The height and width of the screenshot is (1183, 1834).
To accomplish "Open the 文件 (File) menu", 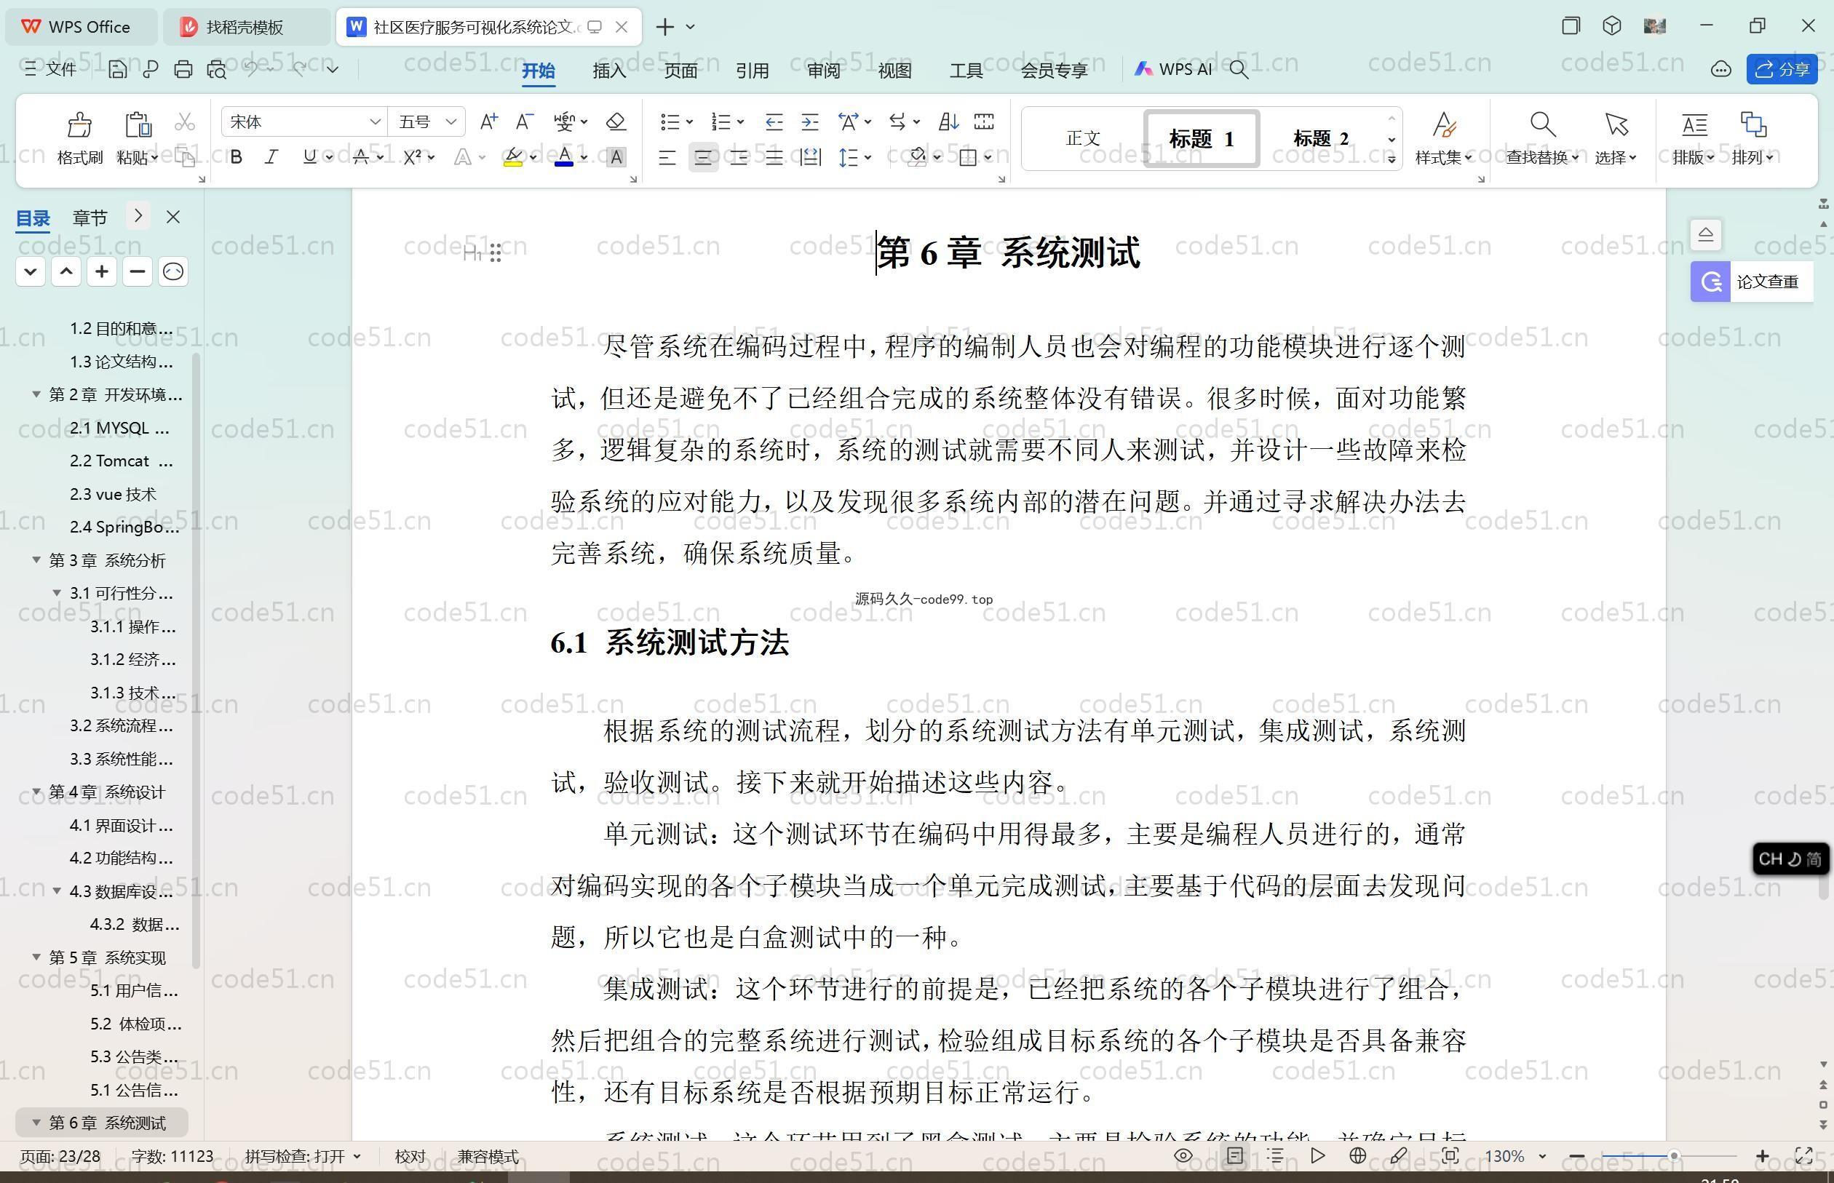I will click(x=51, y=70).
